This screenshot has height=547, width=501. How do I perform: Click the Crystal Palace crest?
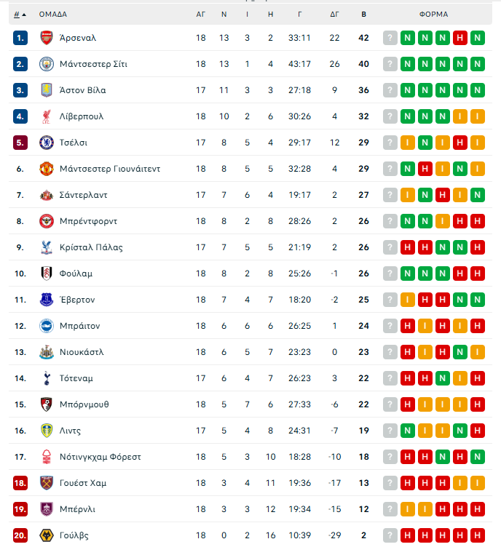point(47,247)
